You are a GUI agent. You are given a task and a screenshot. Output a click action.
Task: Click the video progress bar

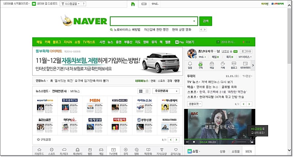click(x=219, y=139)
